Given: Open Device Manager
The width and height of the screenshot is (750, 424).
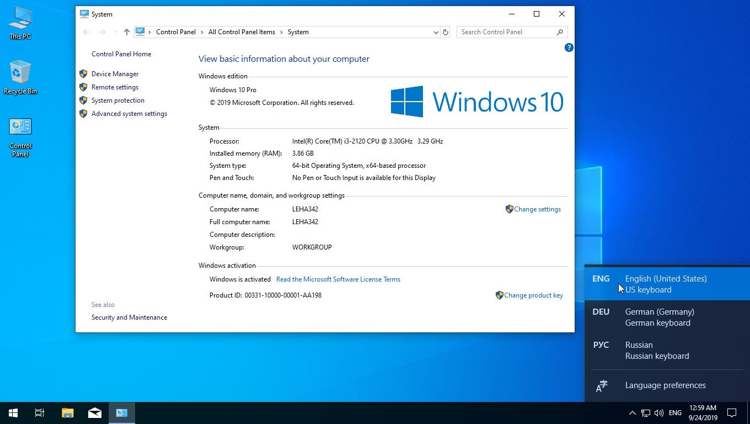Looking at the screenshot, I should point(115,74).
